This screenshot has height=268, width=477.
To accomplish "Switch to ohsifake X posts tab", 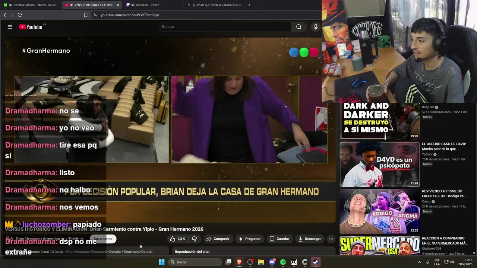I will coord(214,5).
